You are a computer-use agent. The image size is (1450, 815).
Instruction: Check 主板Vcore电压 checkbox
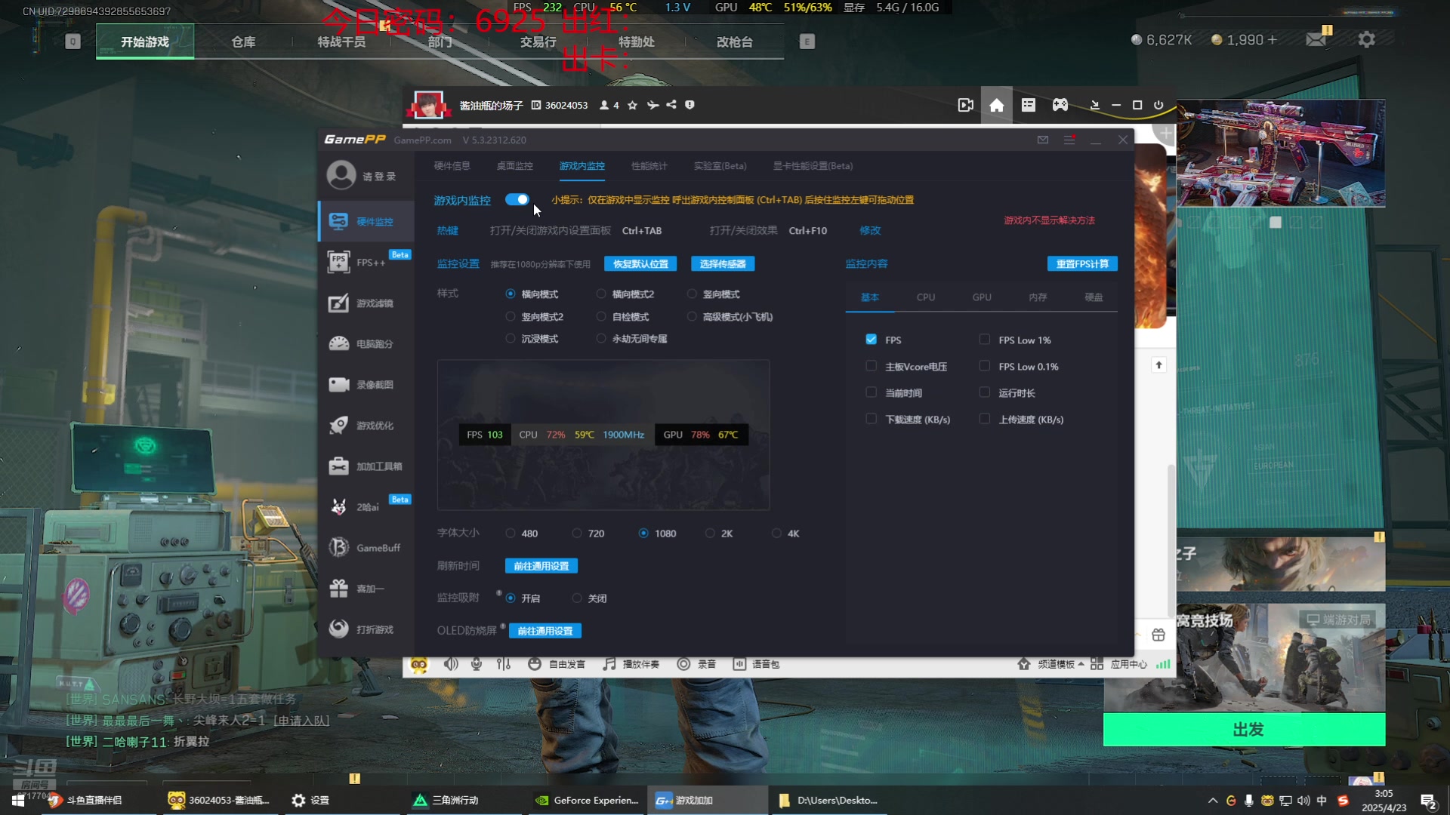click(x=871, y=366)
